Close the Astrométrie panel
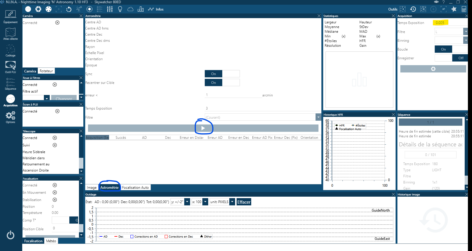This screenshot has height=251, width=472. (319, 16)
